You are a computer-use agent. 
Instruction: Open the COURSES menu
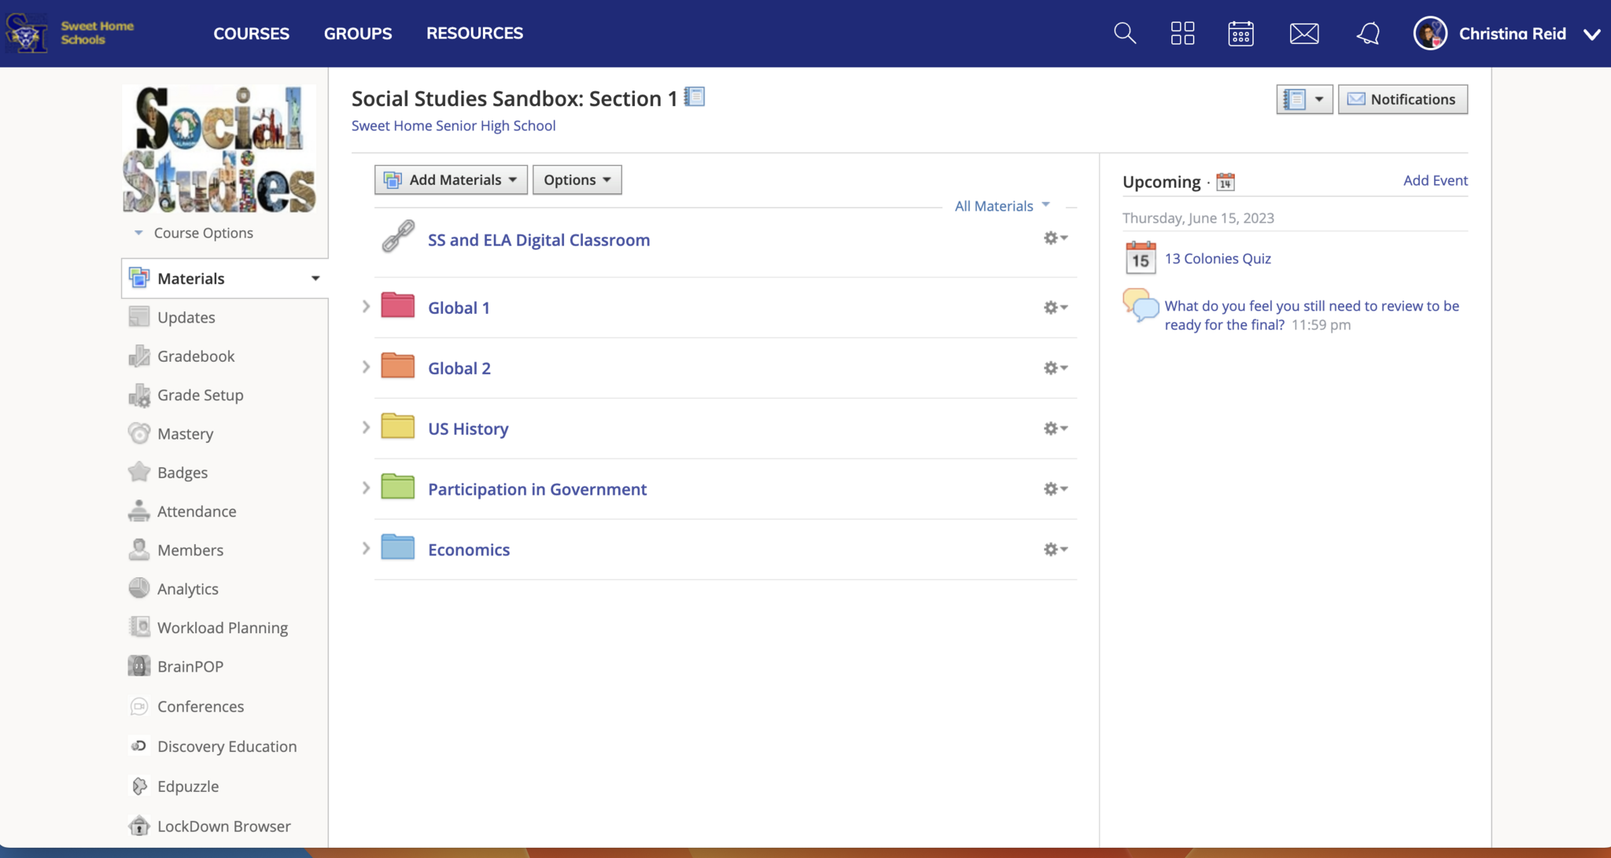[252, 33]
